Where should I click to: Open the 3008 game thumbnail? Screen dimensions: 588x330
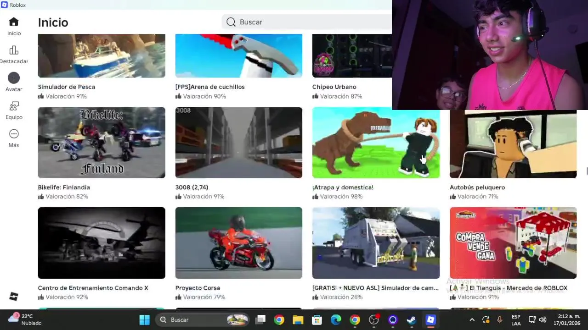pos(239,143)
